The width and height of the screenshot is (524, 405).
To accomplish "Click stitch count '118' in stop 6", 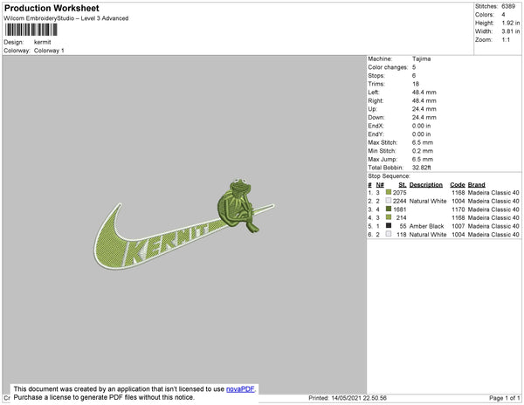I will [x=402, y=235].
